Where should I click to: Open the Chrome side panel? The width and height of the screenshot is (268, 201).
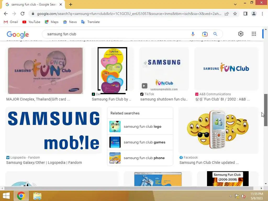[x=245, y=14]
